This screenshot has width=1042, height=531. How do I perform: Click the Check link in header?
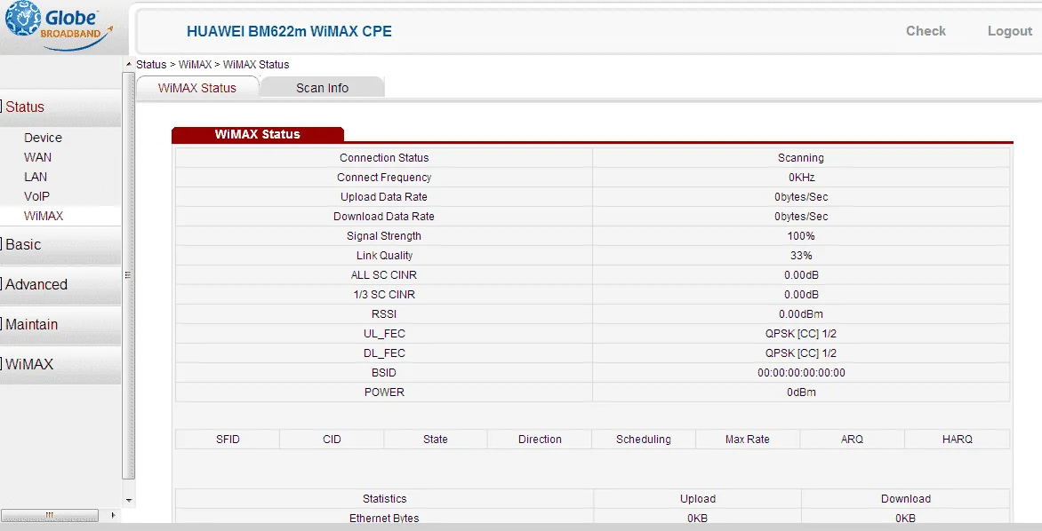pyautogui.click(x=926, y=31)
